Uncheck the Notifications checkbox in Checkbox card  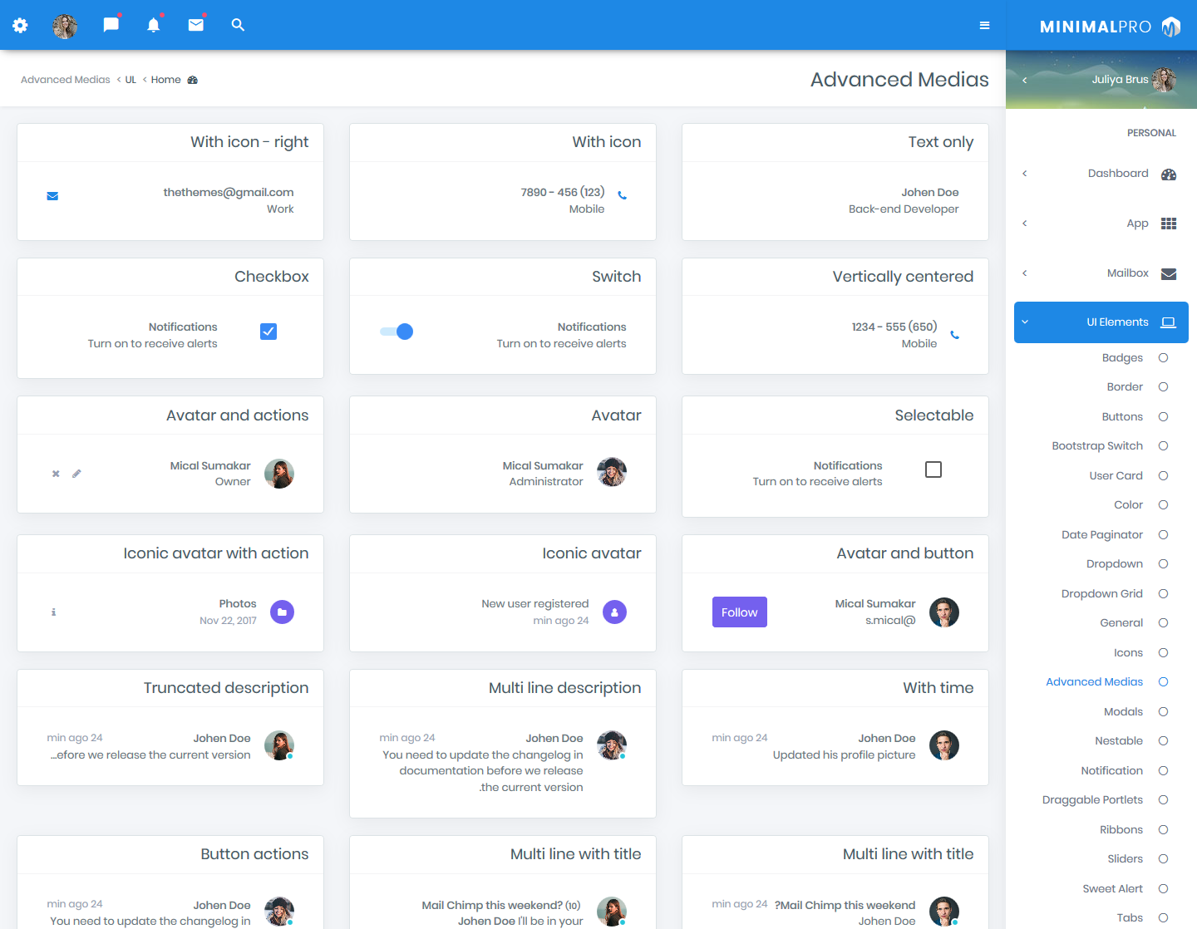click(x=268, y=331)
